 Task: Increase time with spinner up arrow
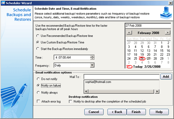[92, 56]
